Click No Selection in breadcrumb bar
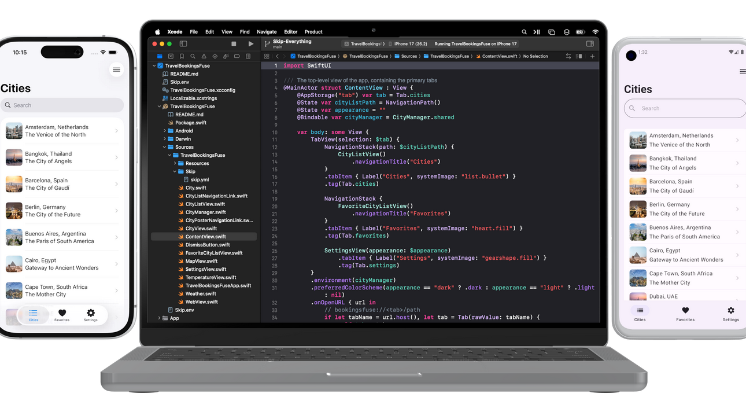Viewport: 746px width, 408px height. (536, 57)
